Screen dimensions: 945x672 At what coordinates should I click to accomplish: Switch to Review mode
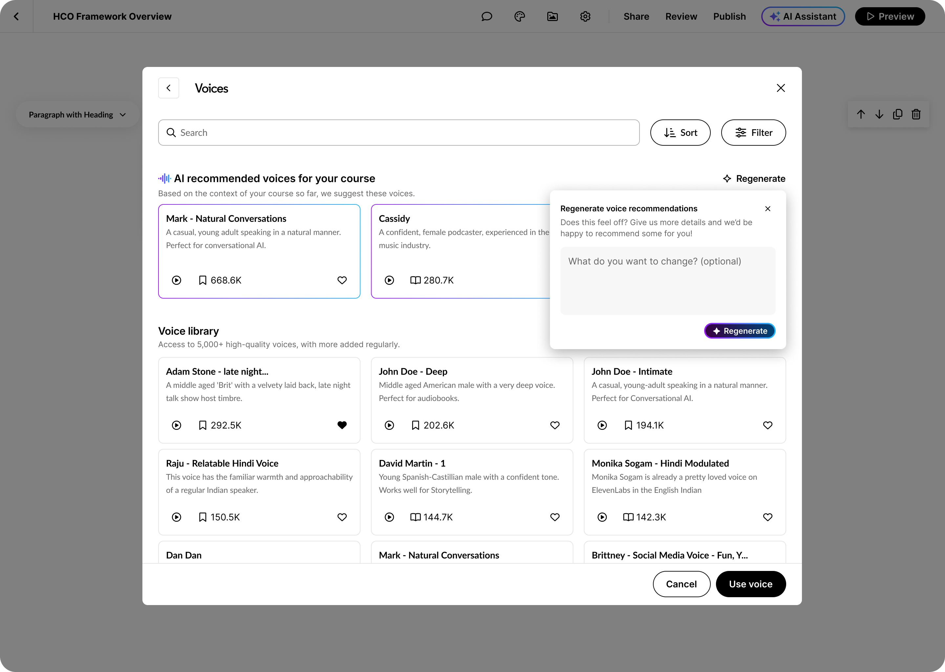pyautogui.click(x=681, y=16)
